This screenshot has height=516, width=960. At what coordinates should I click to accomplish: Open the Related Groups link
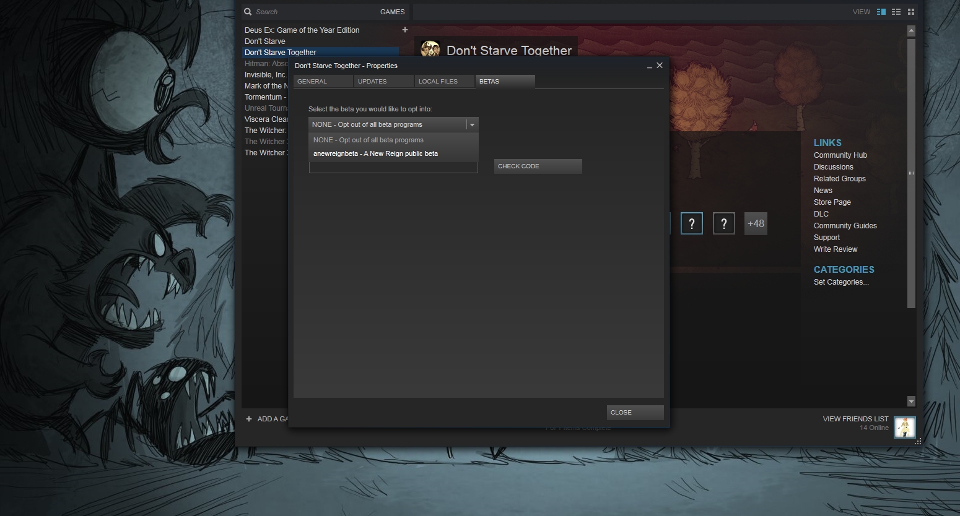(839, 179)
